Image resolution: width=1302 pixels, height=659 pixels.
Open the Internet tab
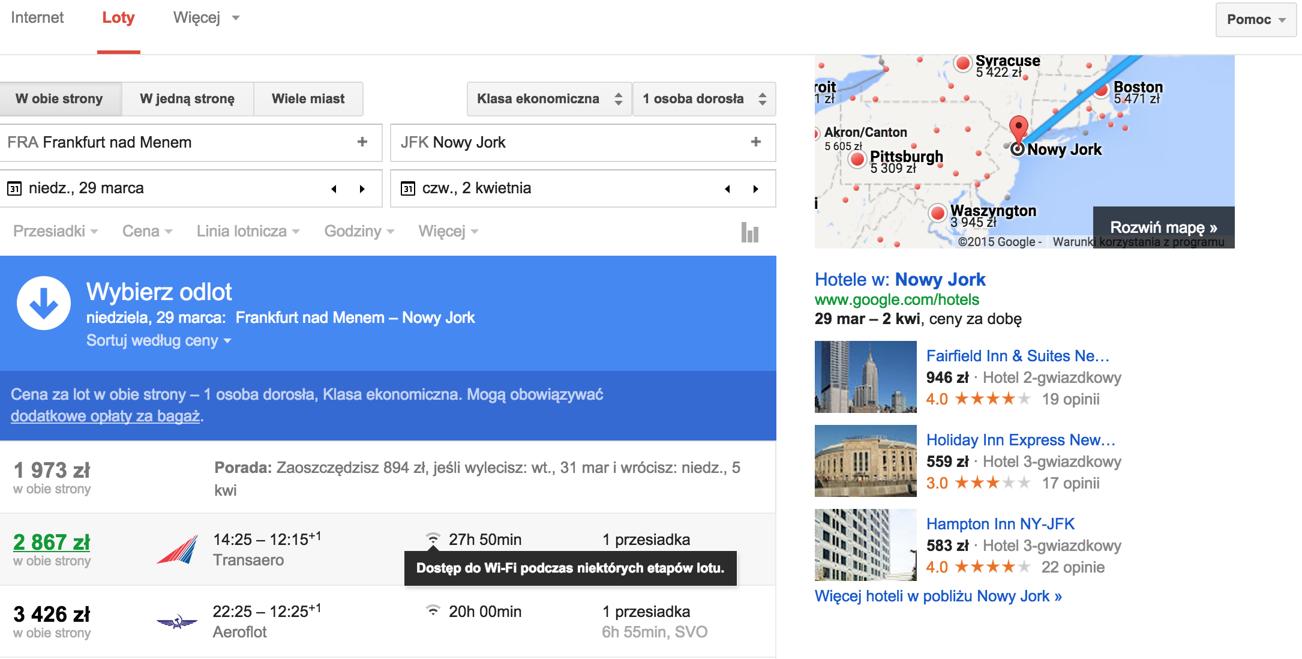point(37,17)
